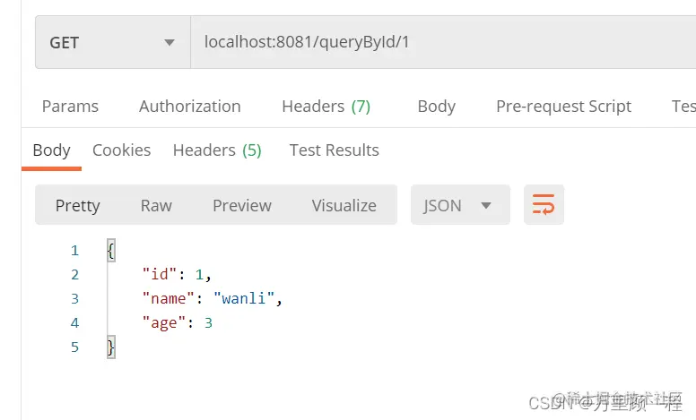Select the request Body tab
The image size is (696, 420).
[x=436, y=107]
